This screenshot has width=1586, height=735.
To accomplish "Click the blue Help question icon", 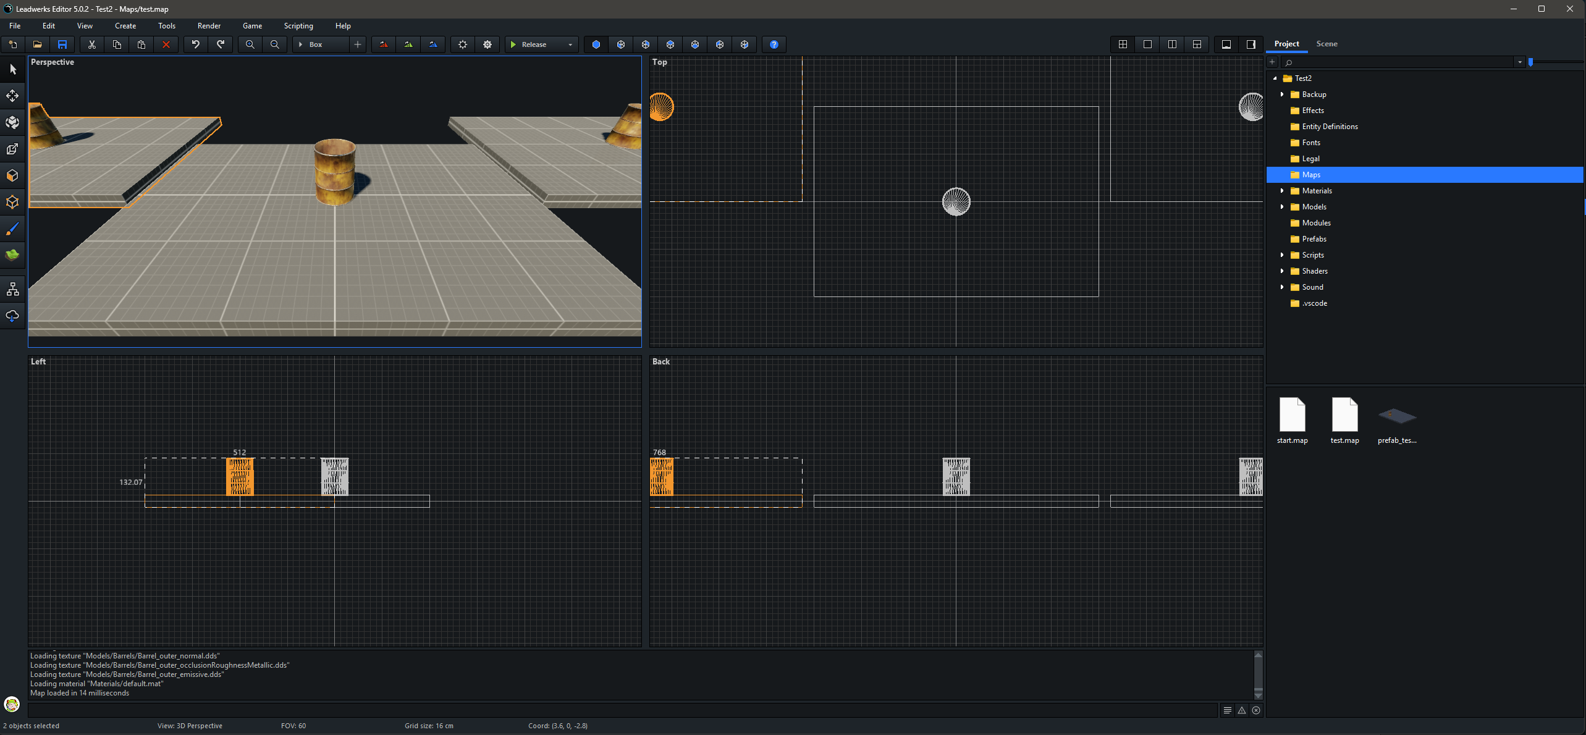I will 774,44.
